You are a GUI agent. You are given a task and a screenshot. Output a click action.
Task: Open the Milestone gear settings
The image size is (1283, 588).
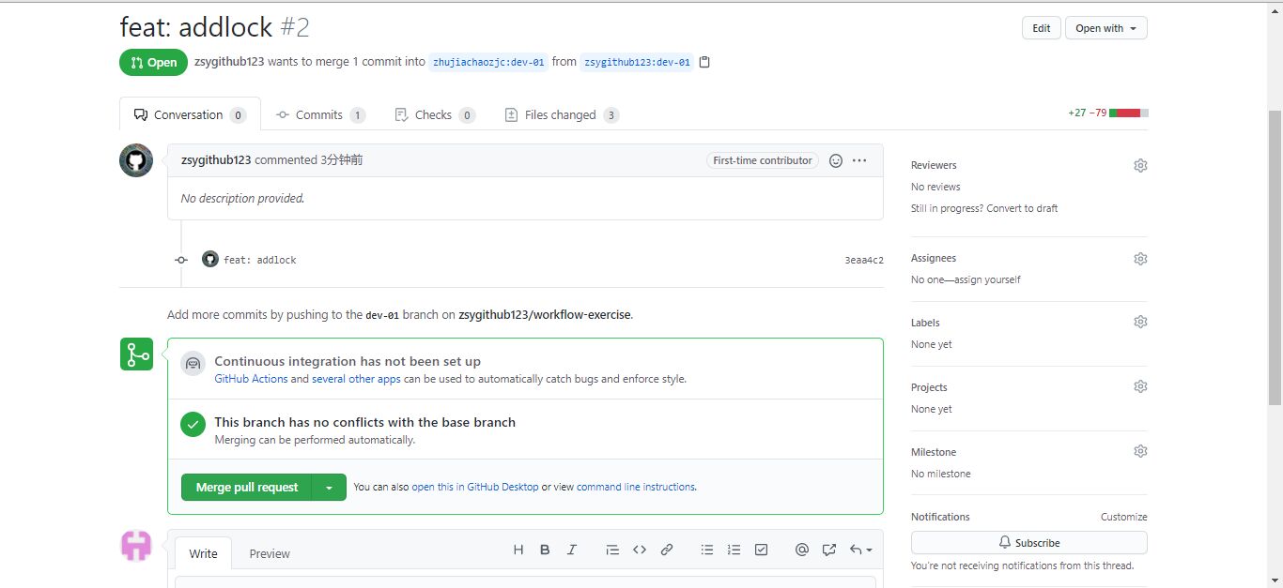pyautogui.click(x=1140, y=451)
